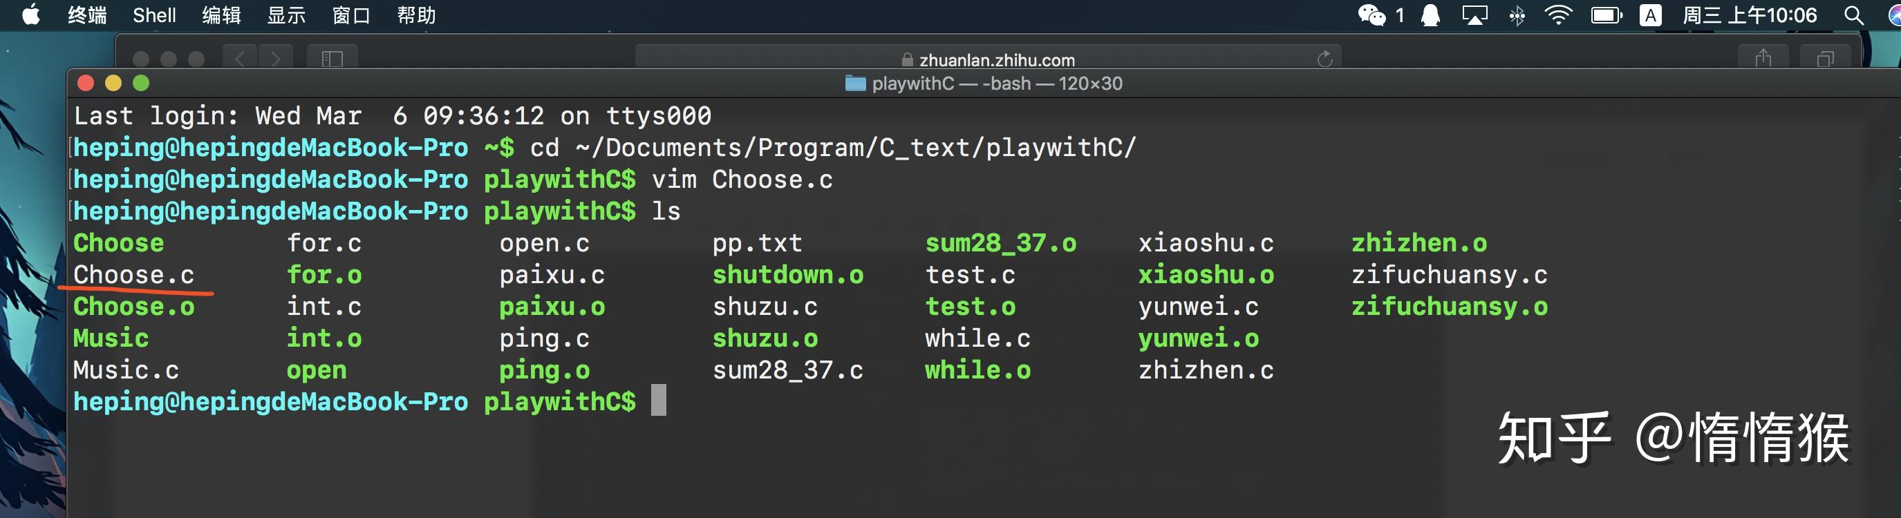This screenshot has height=518, width=1901.
Task: Click the menu bar date and time
Action: tap(1749, 15)
